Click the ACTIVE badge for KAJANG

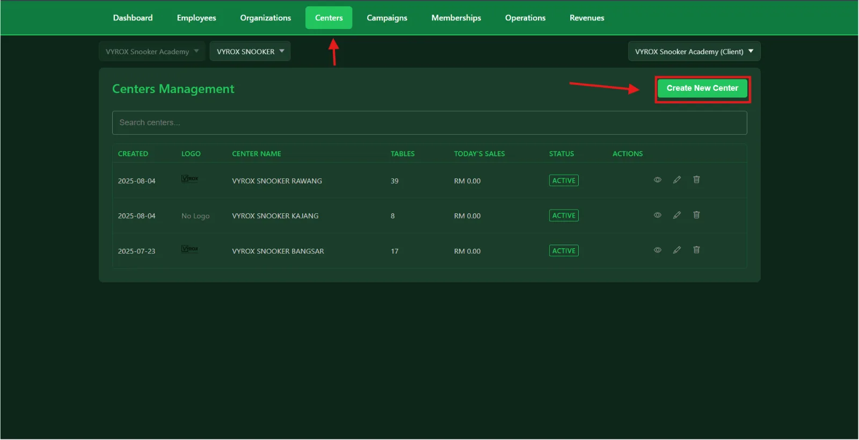tap(564, 215)
